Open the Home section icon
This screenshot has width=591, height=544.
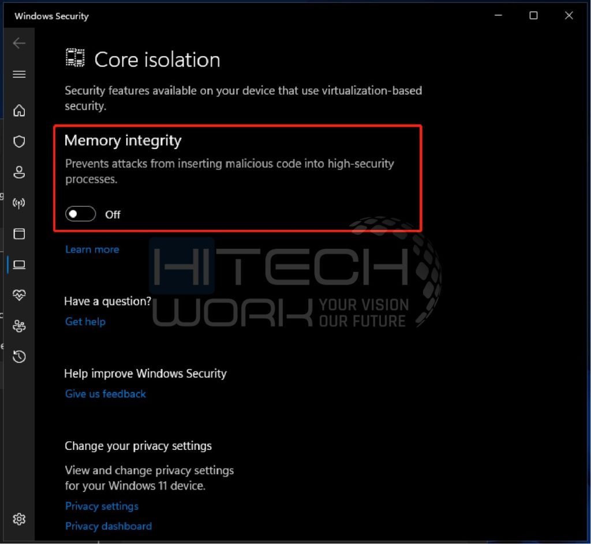pos(19,110)
